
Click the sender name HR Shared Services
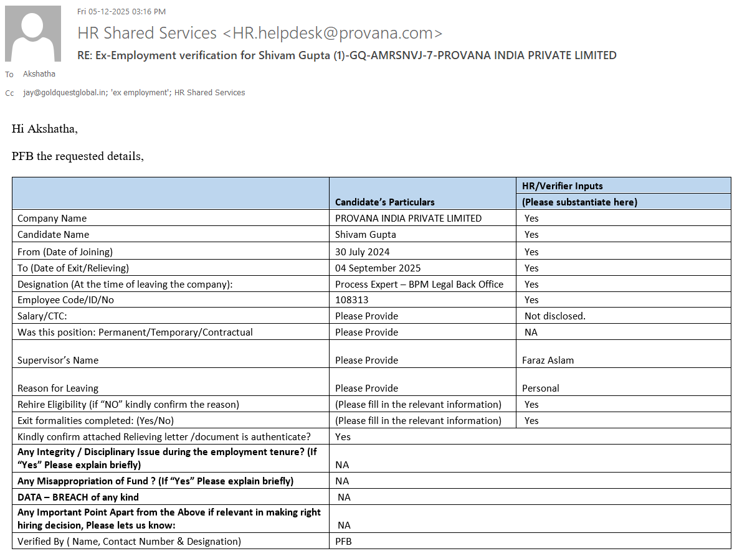(147, 33)
